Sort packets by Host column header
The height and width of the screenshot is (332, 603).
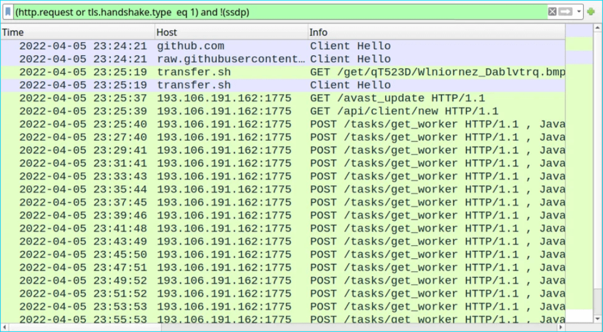pyautogui.click(x=231, y=32)
